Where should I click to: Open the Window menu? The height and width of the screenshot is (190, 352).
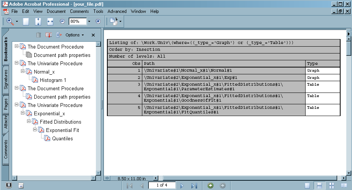coord(138,11)
